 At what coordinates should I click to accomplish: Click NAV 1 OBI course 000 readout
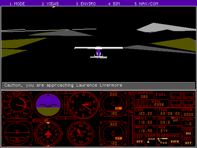pos(113,94)
